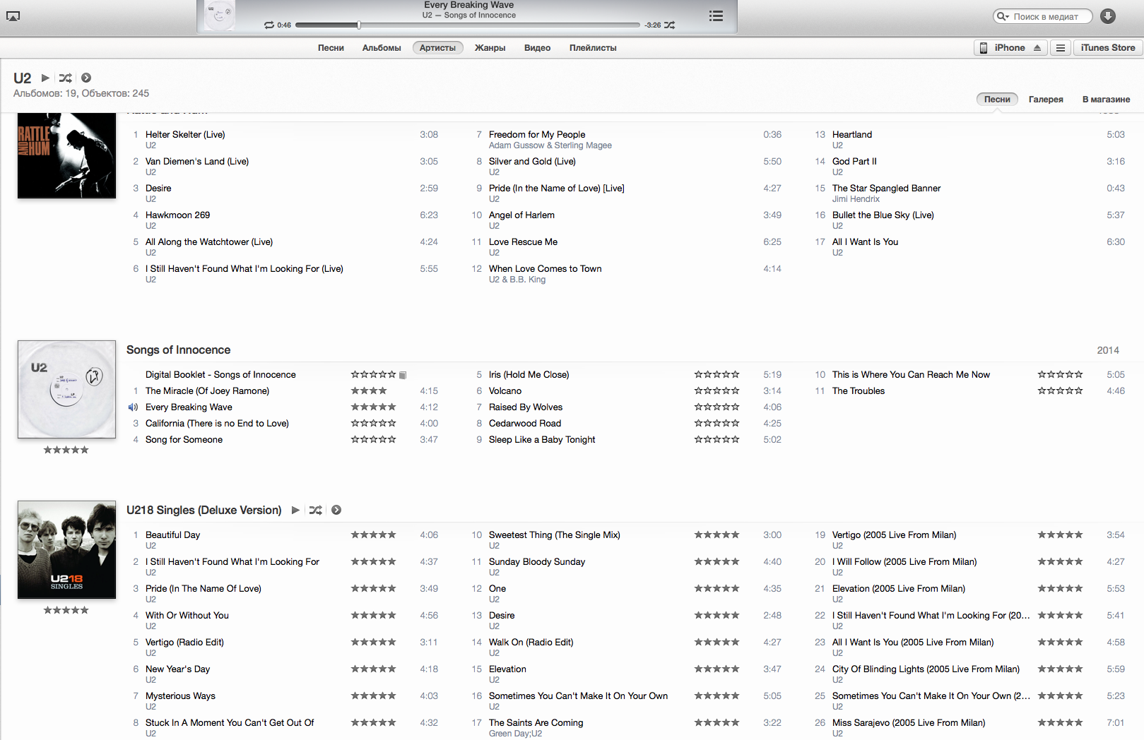Select When Love Comes to Town
Image resolution: width=1144 pixels, height=740 pixels.
[x=545, y=268]
